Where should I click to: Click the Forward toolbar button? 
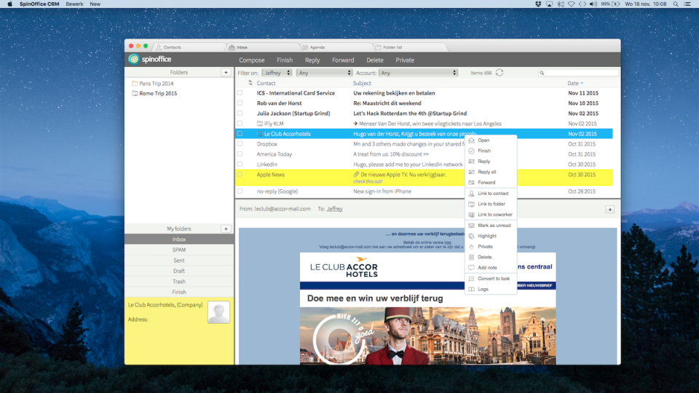(343, 60)
